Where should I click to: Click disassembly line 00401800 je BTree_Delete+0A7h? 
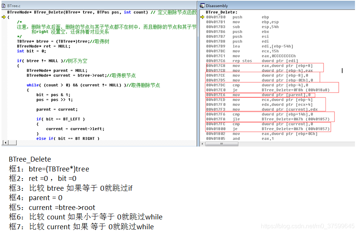pyautogui.click(x=268, y=129)
